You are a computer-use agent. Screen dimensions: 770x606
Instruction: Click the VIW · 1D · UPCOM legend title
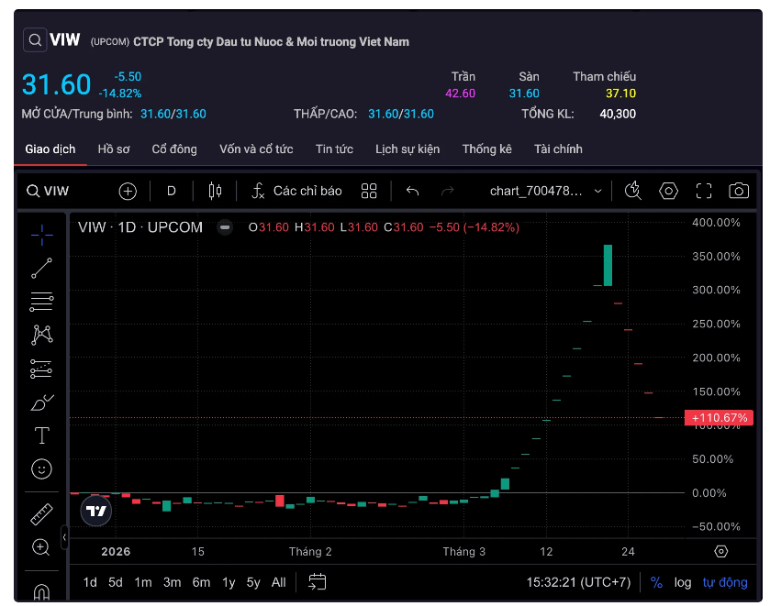click(139, 227)
